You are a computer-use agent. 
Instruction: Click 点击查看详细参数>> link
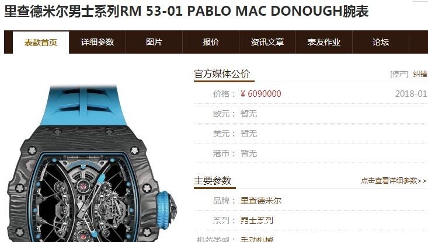pyautogui.click(x=394, y=181)
